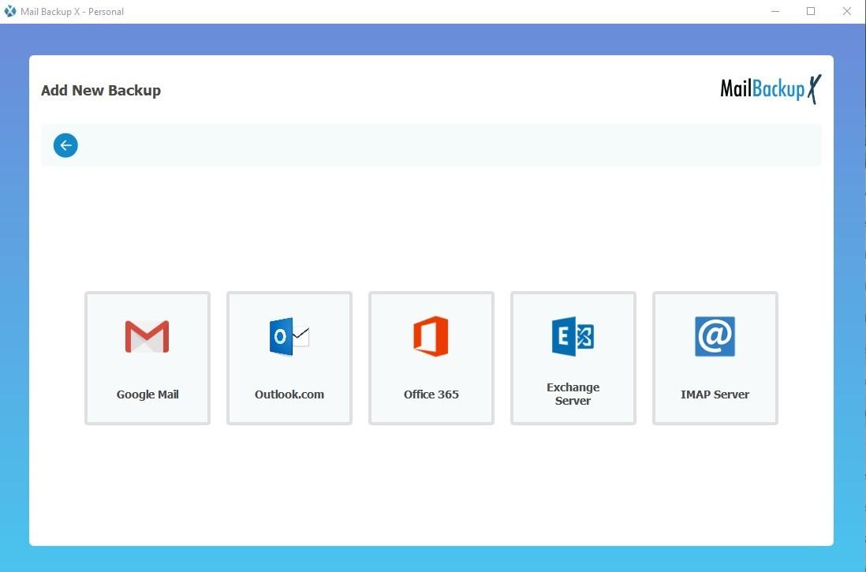Click the Add New Backup heading

coord(101,90)
